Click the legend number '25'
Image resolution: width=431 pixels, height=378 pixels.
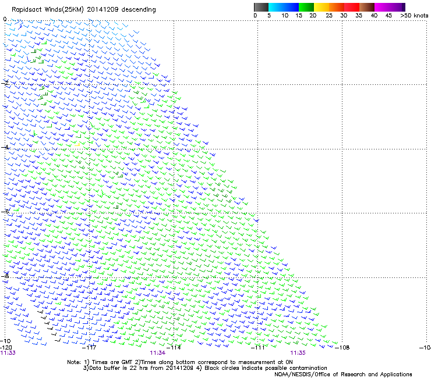[x=329, y=16]
